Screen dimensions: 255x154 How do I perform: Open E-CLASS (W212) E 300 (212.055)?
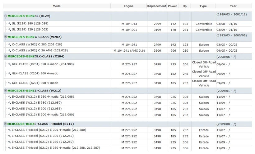coord(37,109)
